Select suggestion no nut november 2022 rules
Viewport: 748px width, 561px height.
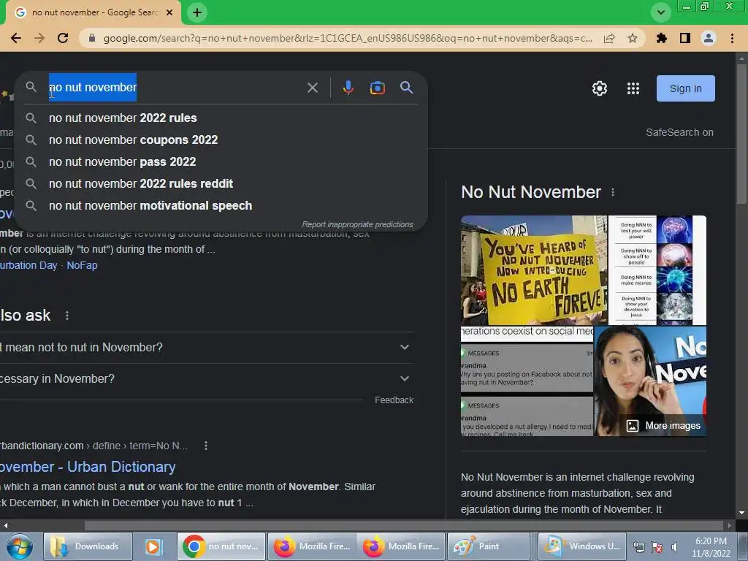coord(221,118)
